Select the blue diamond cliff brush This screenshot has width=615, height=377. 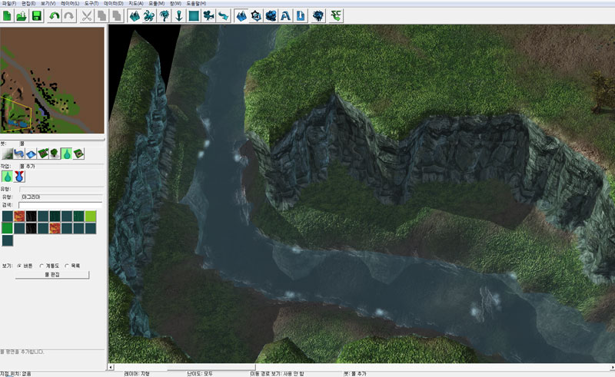(x=31, y=154)
